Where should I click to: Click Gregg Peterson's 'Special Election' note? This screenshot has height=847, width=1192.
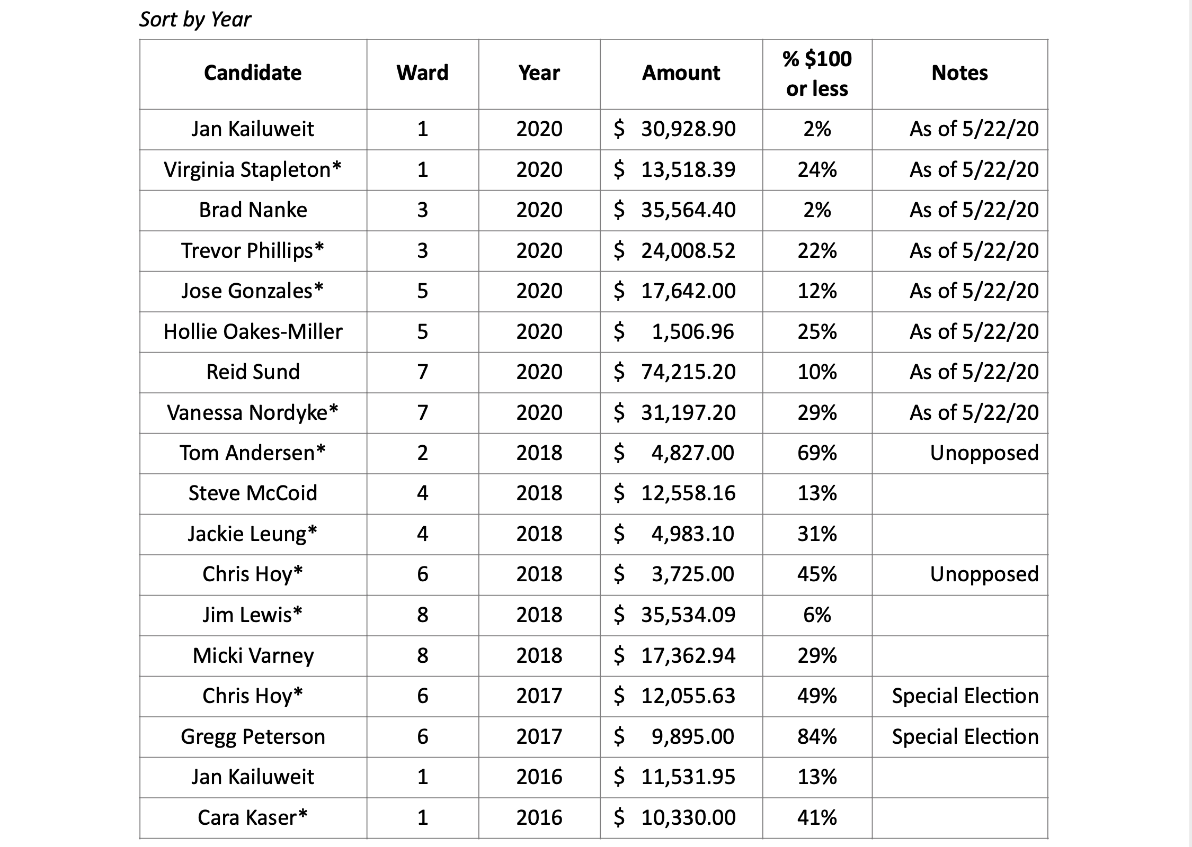click(965, 737)
